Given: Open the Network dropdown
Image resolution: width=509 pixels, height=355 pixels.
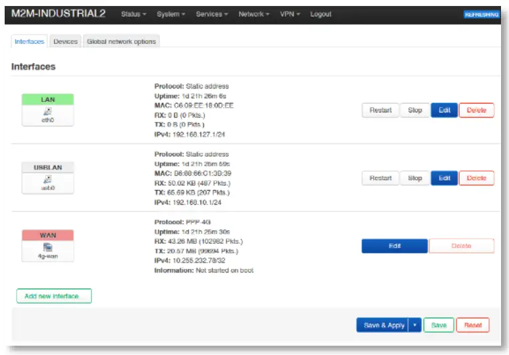Looking at the screenshot, I should pyautogui.click(x=254, y=14).
